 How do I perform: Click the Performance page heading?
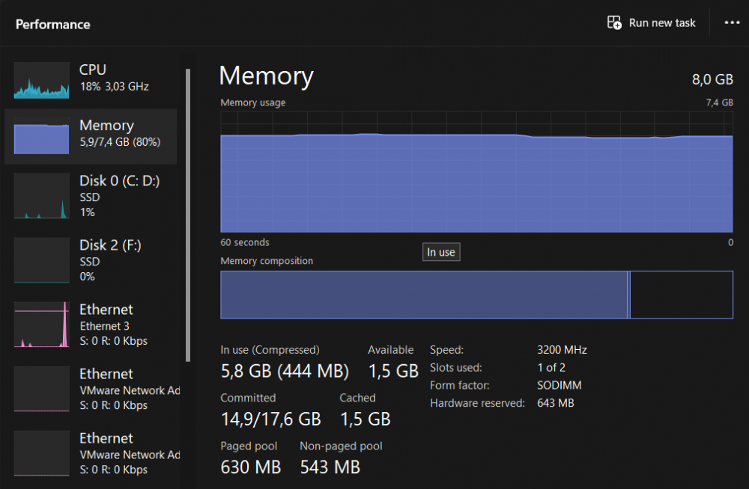[x=53, y=25]
